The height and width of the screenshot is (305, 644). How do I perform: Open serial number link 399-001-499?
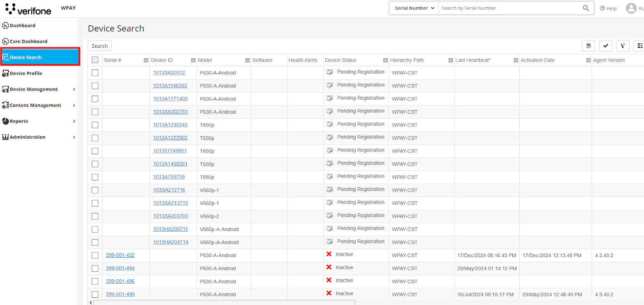[120, 294]
